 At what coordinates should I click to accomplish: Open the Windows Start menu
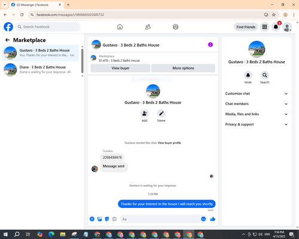[x=5, y=234]
